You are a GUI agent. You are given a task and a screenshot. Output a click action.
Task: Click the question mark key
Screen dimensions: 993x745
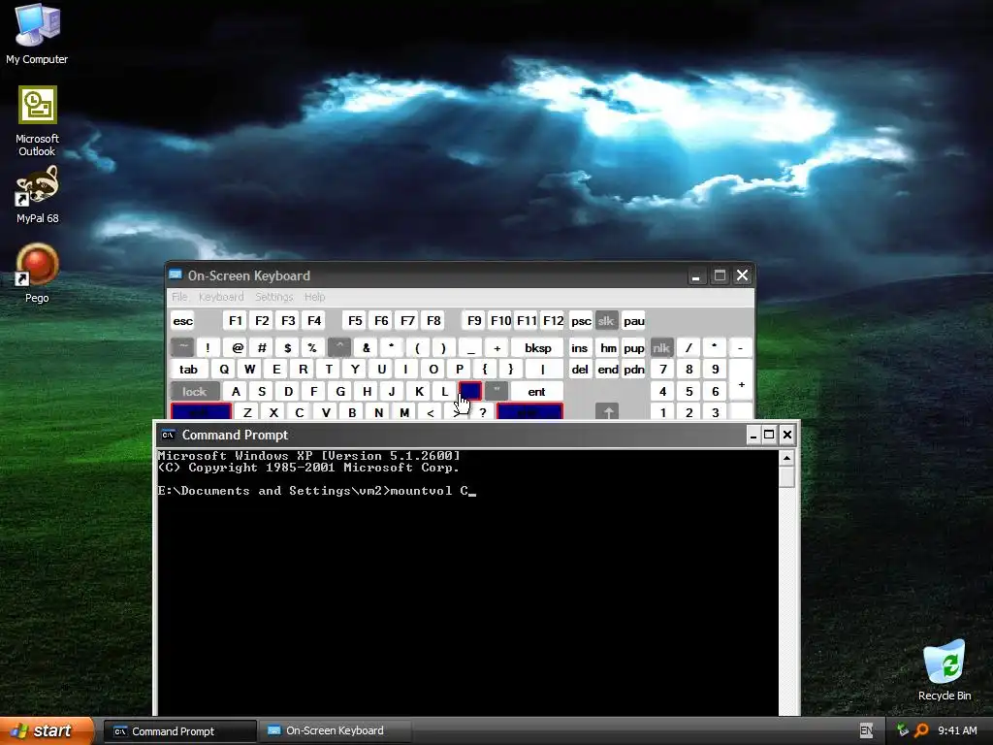483,411
